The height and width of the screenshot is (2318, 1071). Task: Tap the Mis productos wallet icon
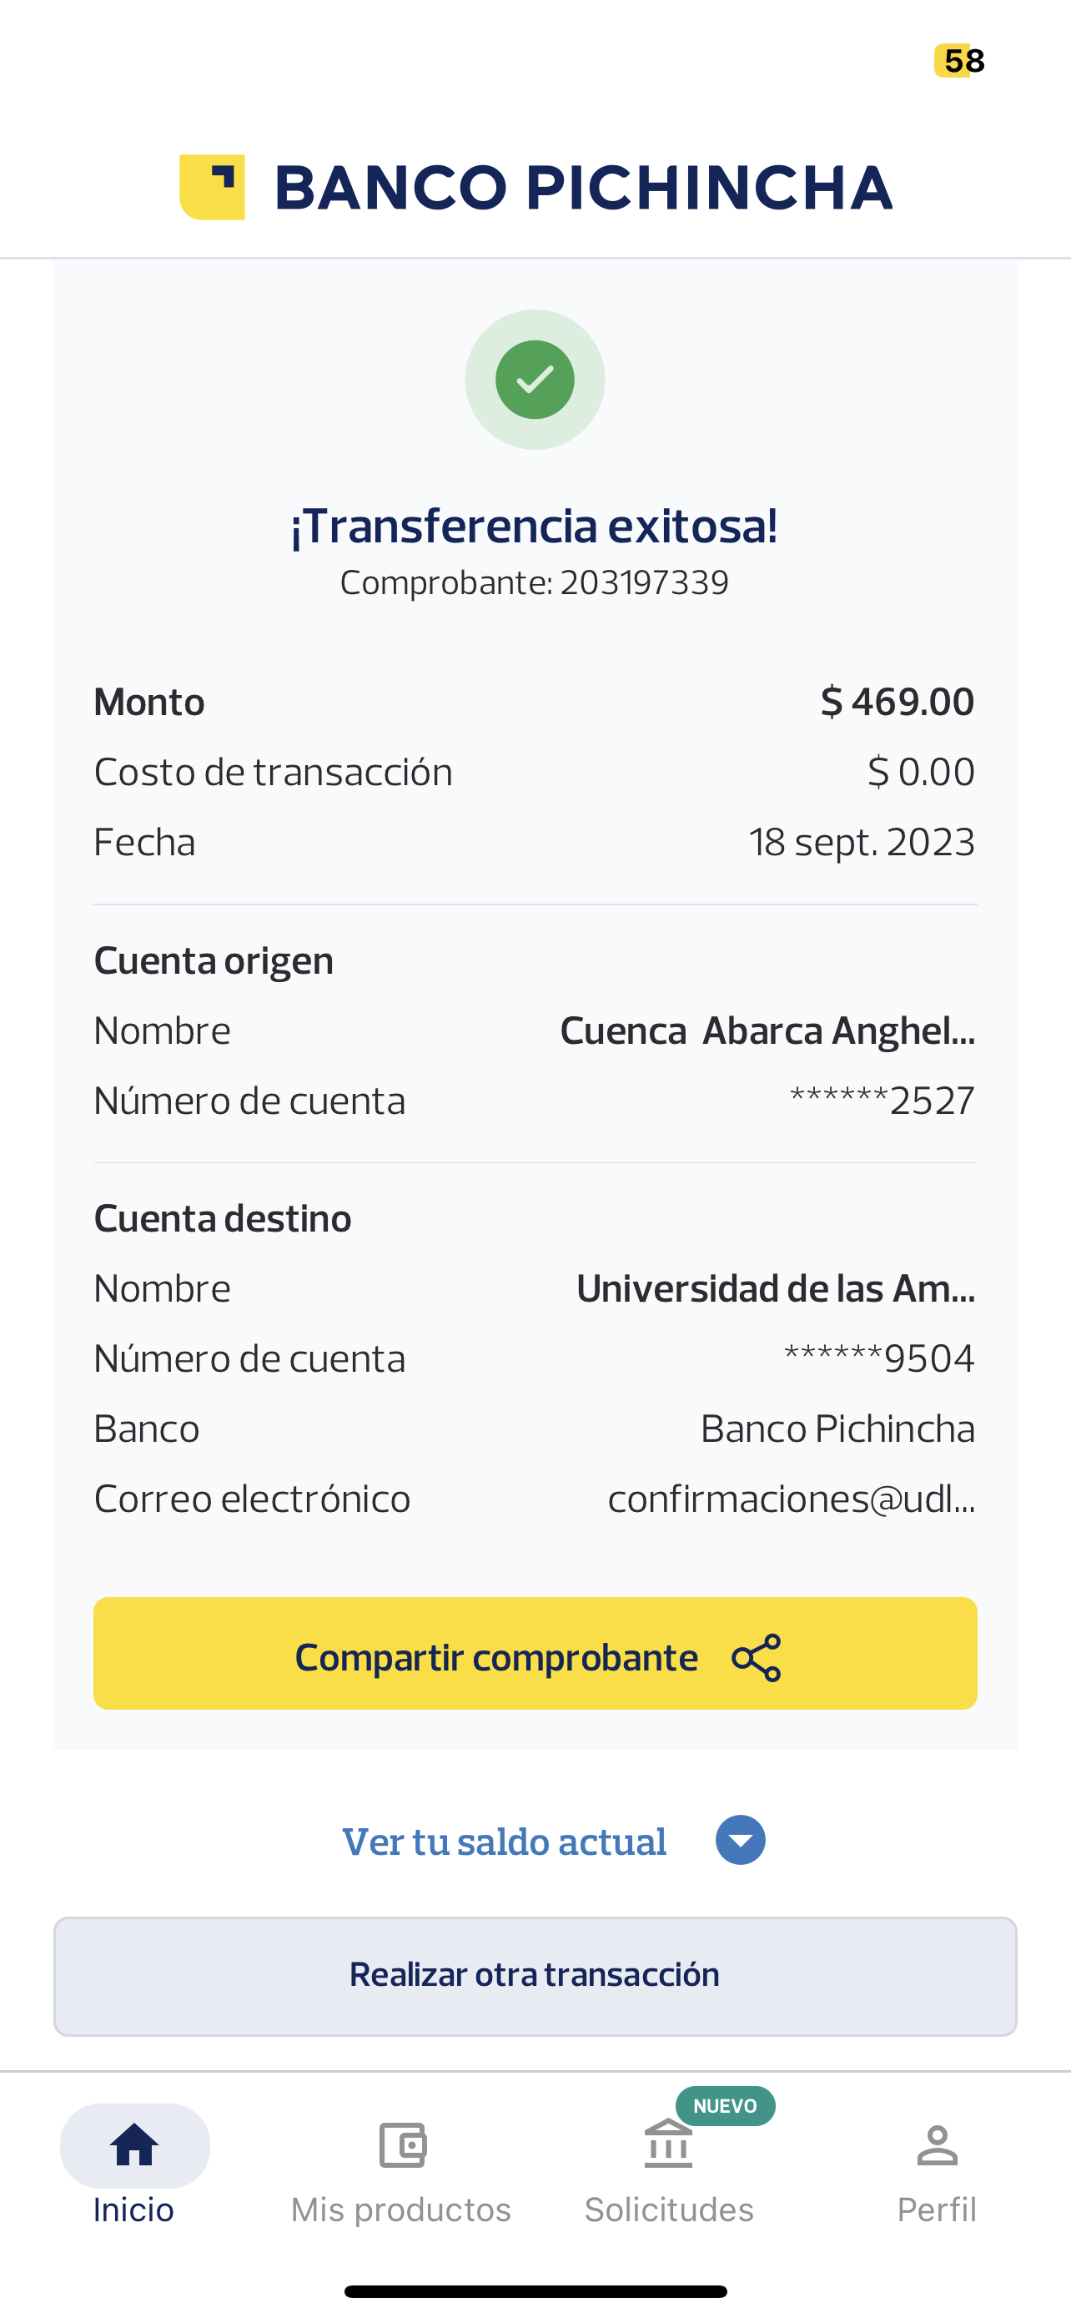(x=402, y=2145)
